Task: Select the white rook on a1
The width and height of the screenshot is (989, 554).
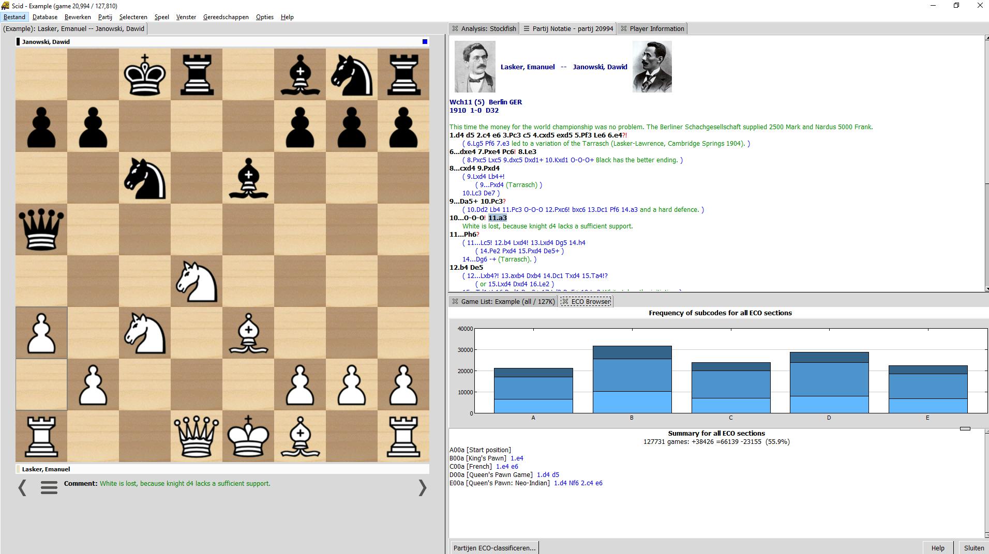Action: [x=41, y=436]
